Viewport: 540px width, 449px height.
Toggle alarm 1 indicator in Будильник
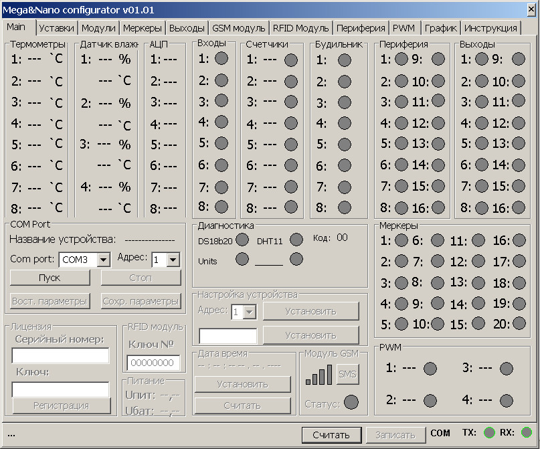coord(344,60)
